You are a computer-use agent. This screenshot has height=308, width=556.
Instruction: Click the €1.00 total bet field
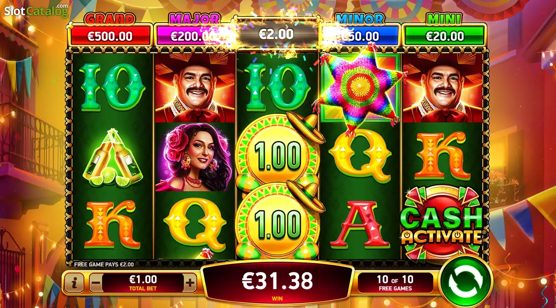click(x=143, y=283)
